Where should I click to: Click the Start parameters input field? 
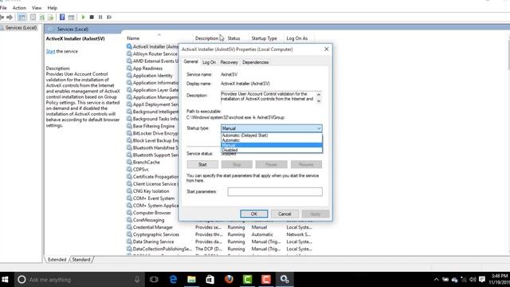pos(275,191)
